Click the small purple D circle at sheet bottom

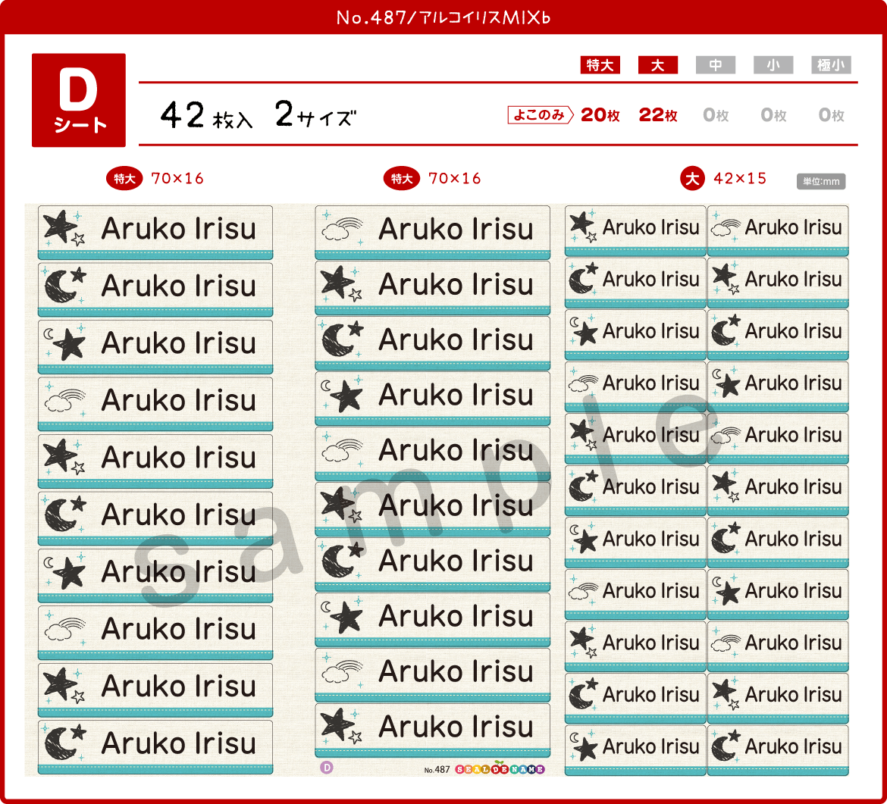point(327,768)
